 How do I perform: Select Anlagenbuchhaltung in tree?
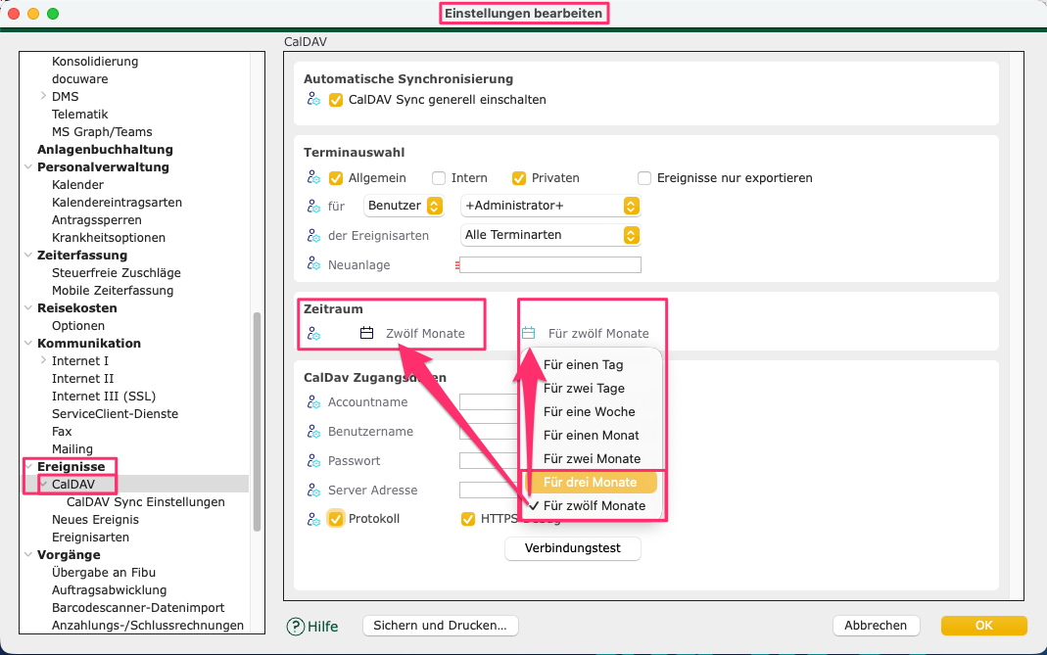tap(105, 150)
